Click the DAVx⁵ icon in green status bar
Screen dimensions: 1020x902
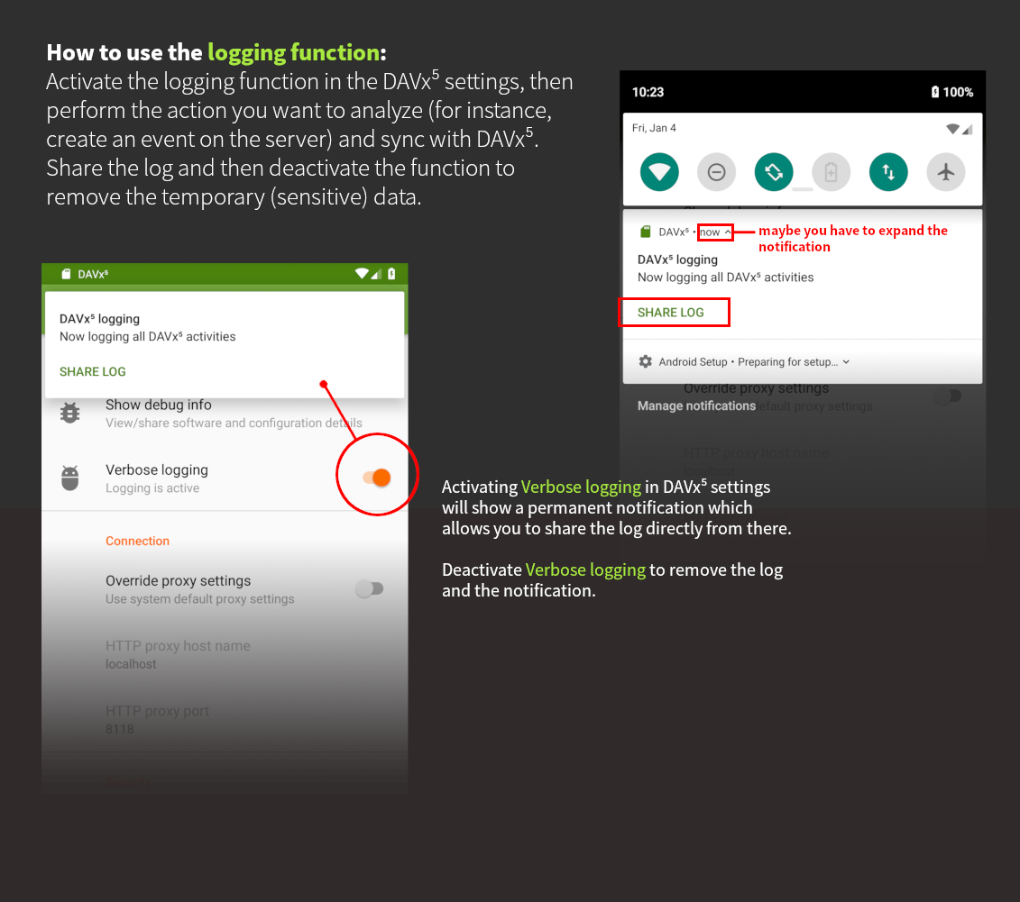click(66, 274)
